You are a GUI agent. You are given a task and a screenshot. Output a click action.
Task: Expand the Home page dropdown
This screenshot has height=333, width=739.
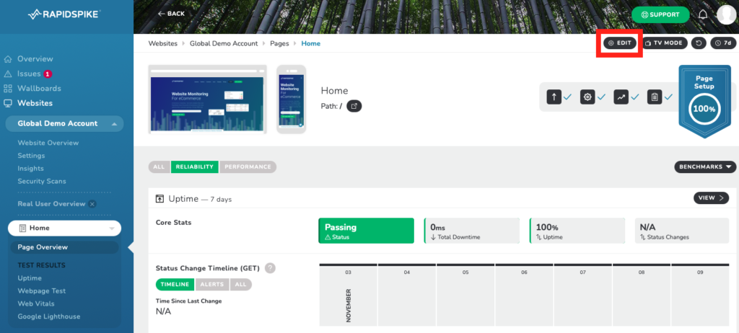click(x=112, y=228)
